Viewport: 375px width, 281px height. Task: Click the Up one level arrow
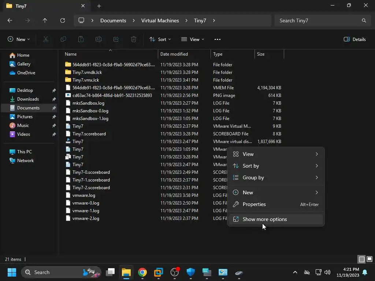coord(45,20)
